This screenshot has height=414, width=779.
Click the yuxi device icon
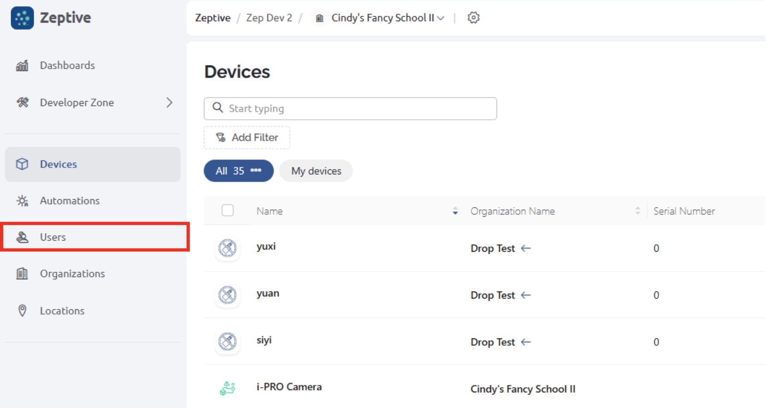[x=228, y=248]
